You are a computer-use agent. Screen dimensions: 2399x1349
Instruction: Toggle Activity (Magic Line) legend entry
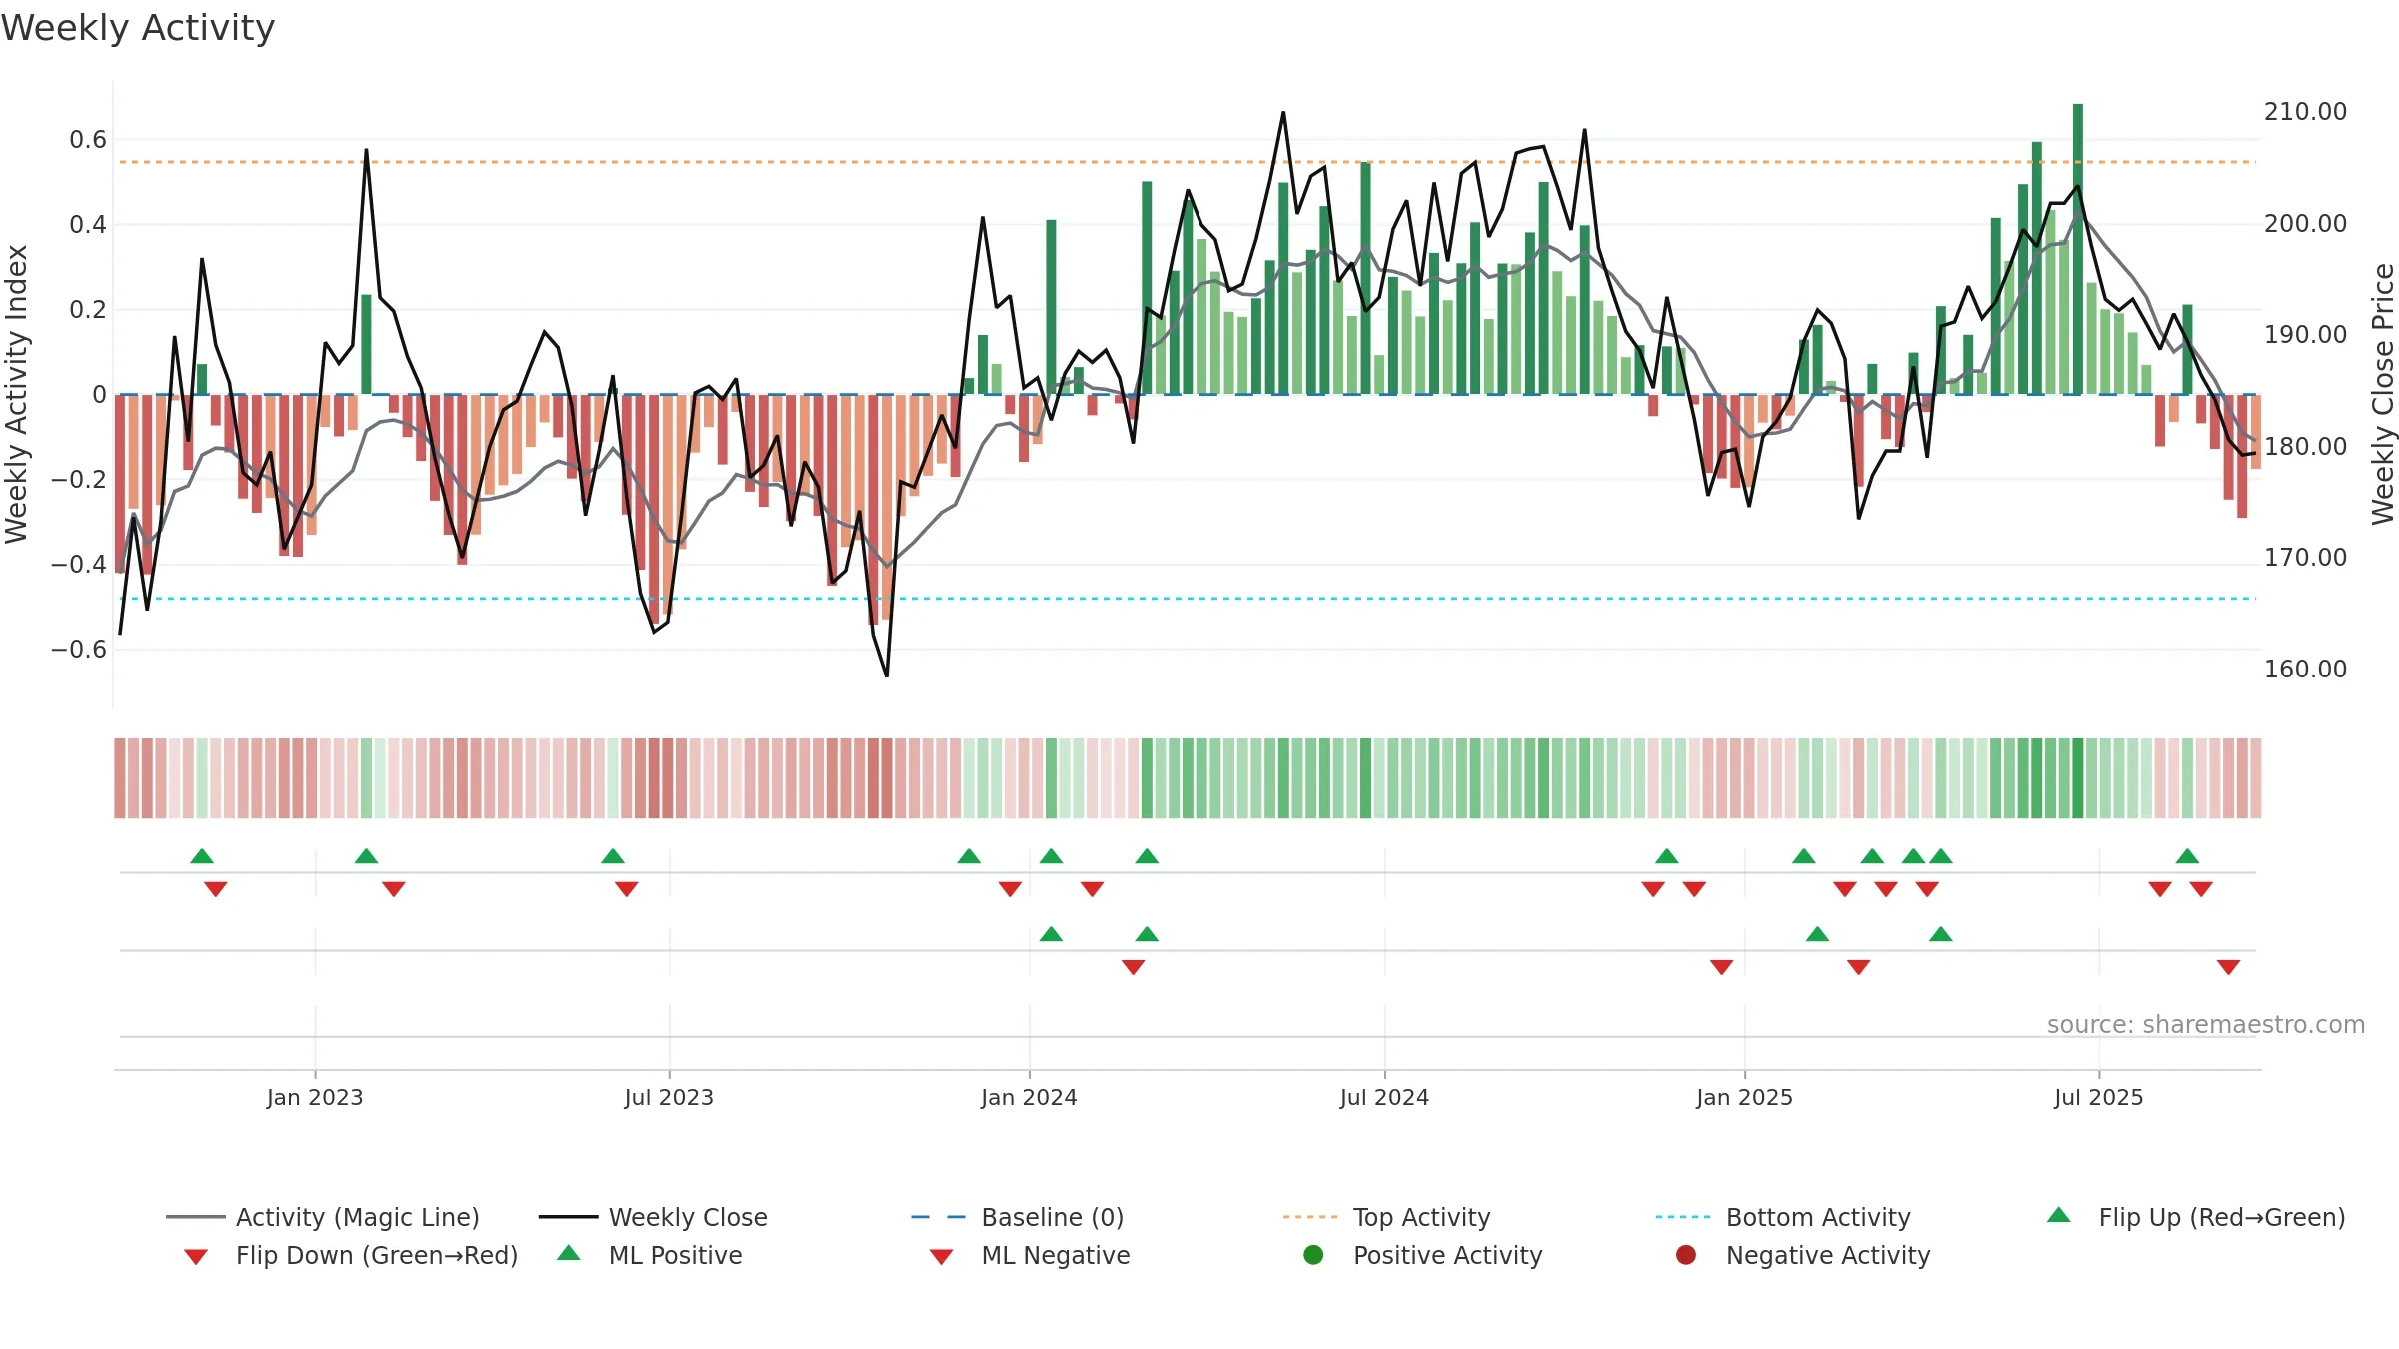pyautogui.click(x=323, y=1217)
